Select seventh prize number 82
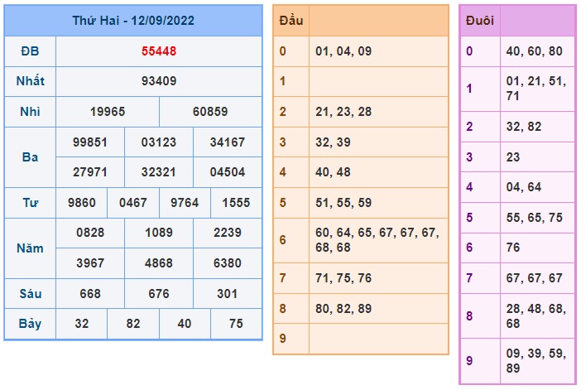The image size is (581, 390). [x=133, y=324]
